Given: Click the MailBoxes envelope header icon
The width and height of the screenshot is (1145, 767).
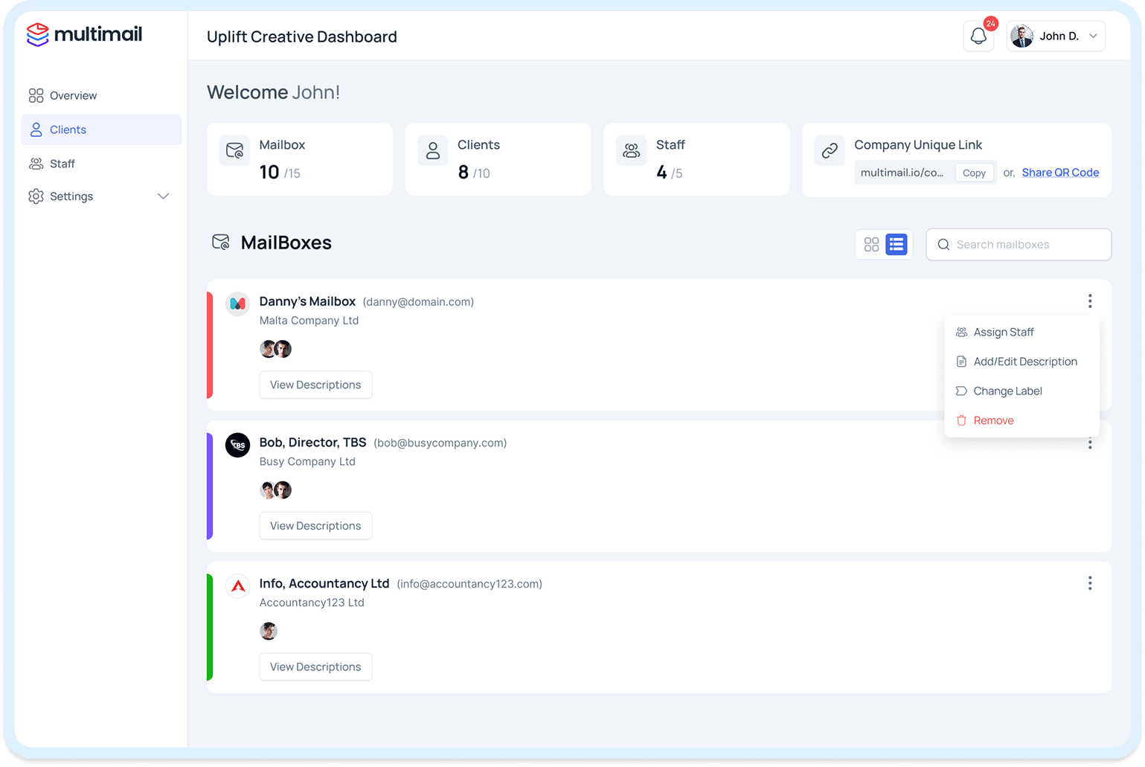Looking at the screenshot, I should pos(221,242).
